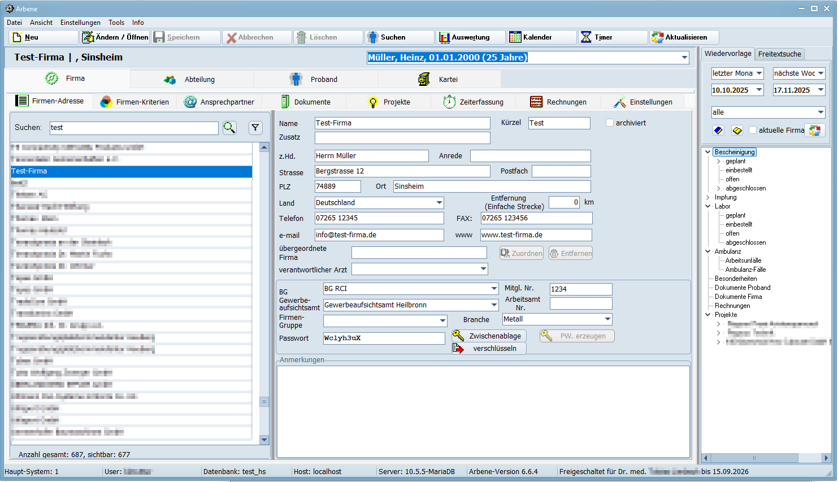Viewport: 838px width, 482px height.
Task: Click the blue book icon in Wiedervorlage
Action: pos(718,131)
